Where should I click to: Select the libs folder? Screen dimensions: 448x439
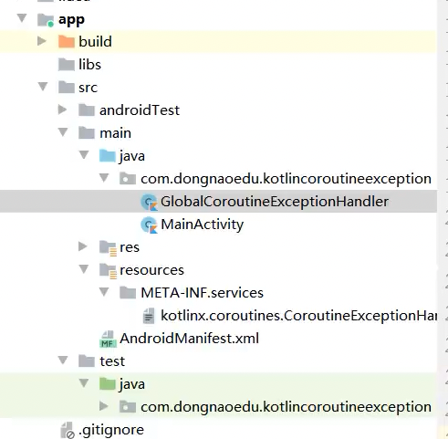pos(89,65)
